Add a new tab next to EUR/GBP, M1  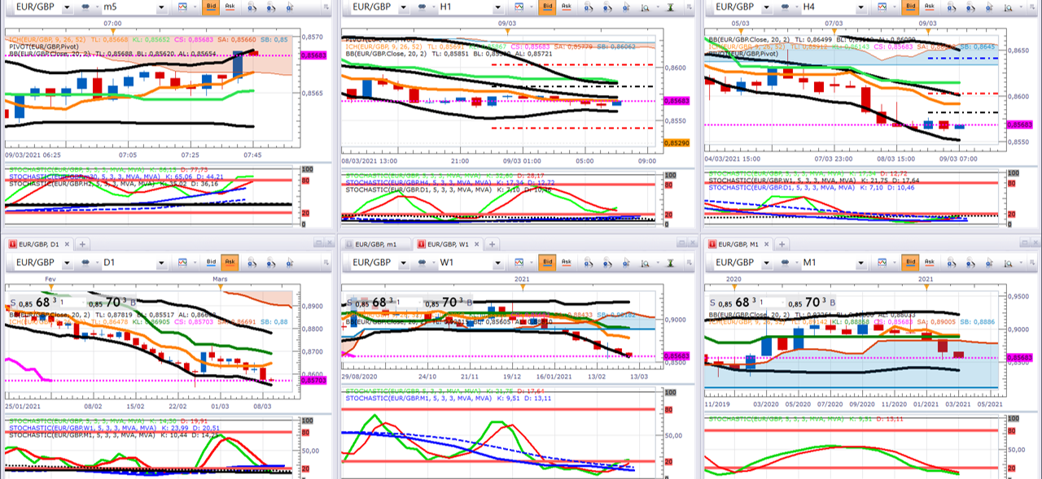(782, 244)
